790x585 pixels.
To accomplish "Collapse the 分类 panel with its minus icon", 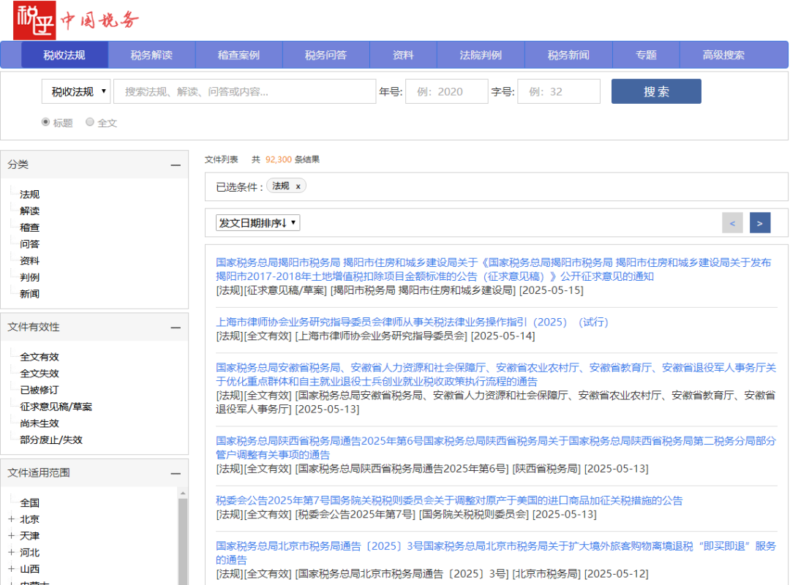I will 176,165.
